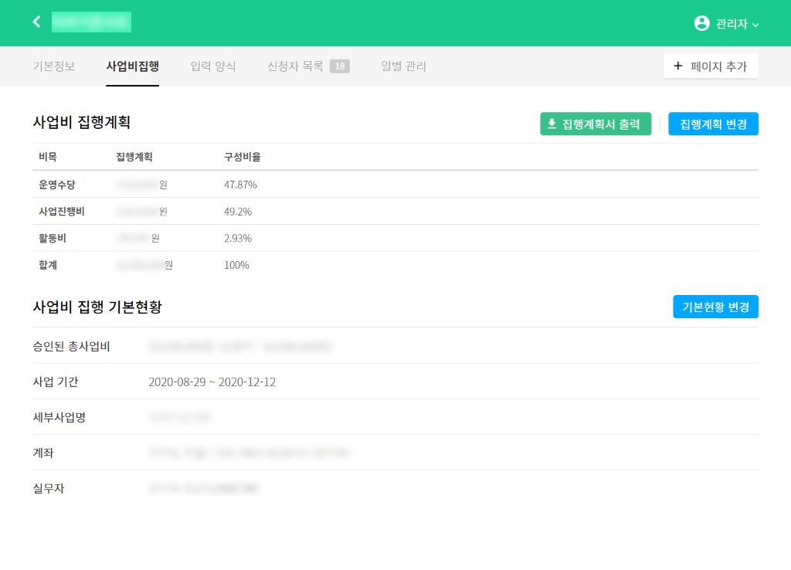Click the 사업 기간 date range value
Image resolution: width=791 pixels, height=570 pixels.
tap(212, 382)
